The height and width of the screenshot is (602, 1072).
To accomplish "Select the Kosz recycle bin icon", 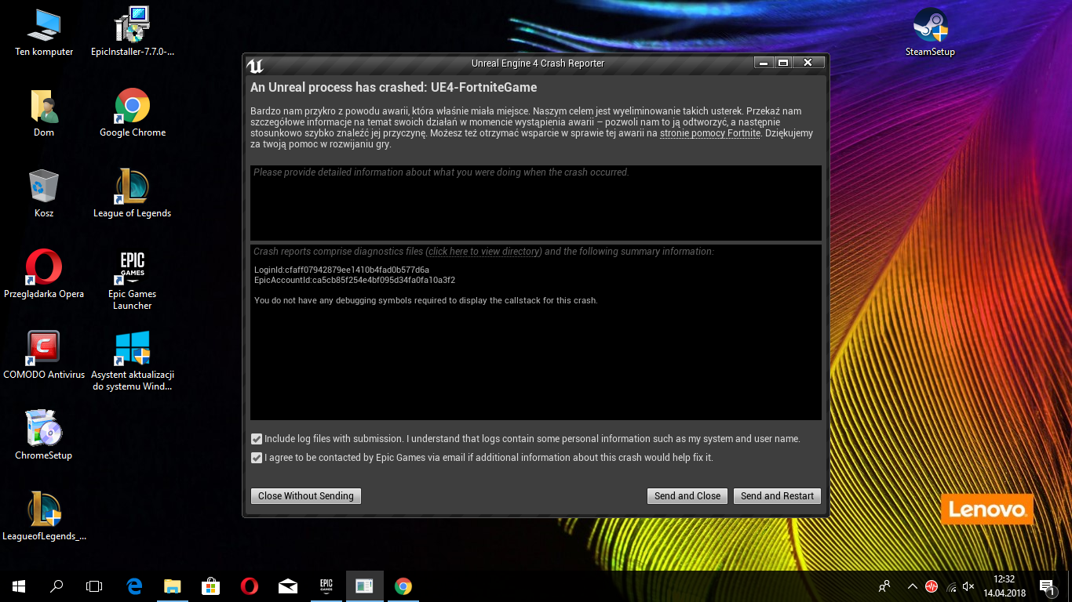I will [44, 188].
